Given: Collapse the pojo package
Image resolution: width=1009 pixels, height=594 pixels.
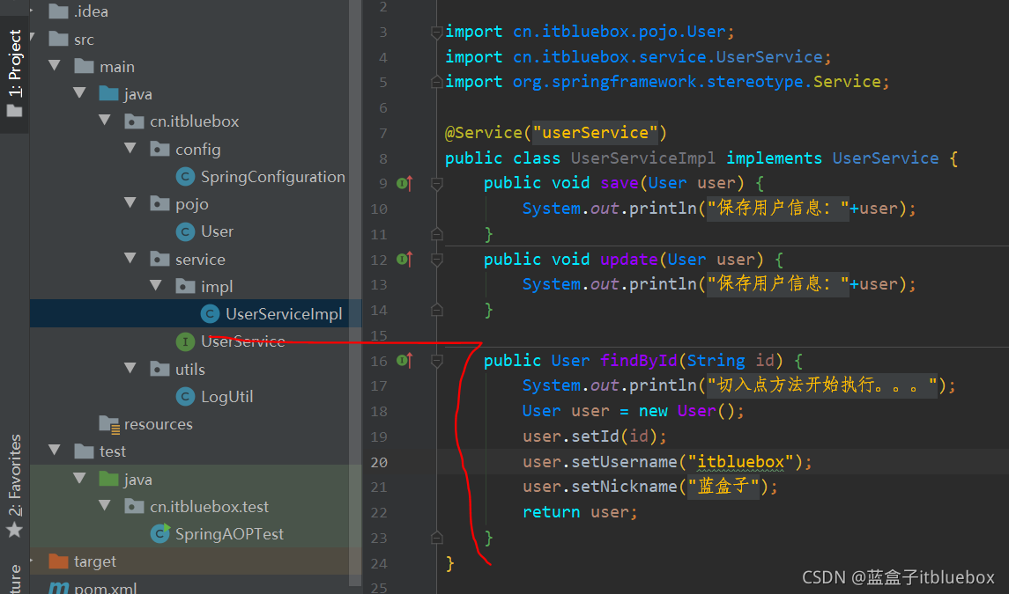Looking at the screenshot, I should click(x=130, y=203).
